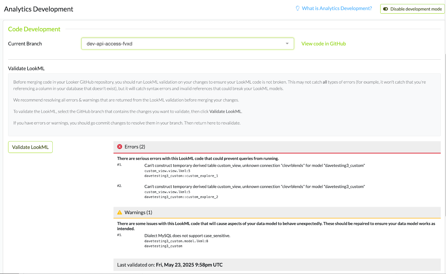
Task: Click the Code Development section heading
Action: [34, 29]
